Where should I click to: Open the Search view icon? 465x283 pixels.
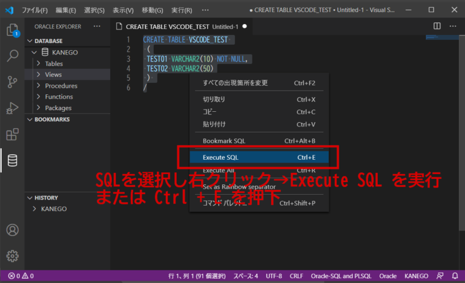tap(13, 56)
